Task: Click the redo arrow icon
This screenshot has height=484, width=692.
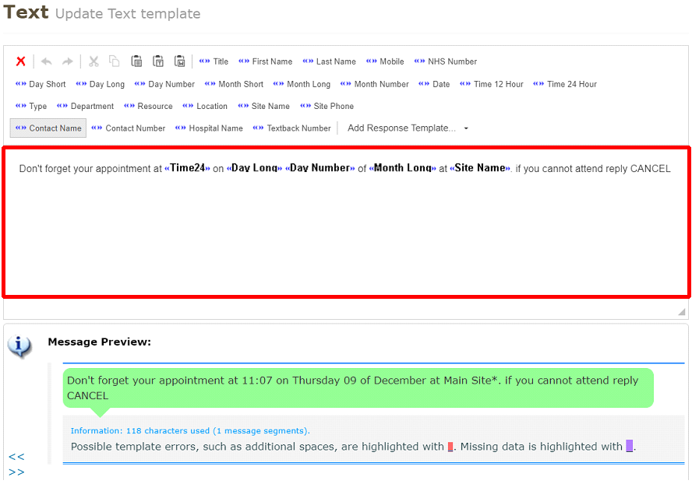Action: (x=68, y=61)
